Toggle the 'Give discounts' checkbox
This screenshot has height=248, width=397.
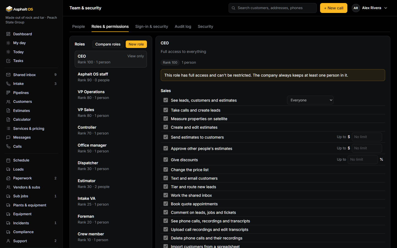166,160
